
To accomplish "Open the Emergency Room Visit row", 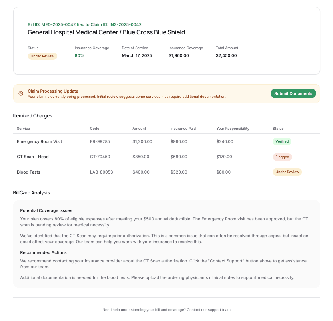I will [166, 141].
